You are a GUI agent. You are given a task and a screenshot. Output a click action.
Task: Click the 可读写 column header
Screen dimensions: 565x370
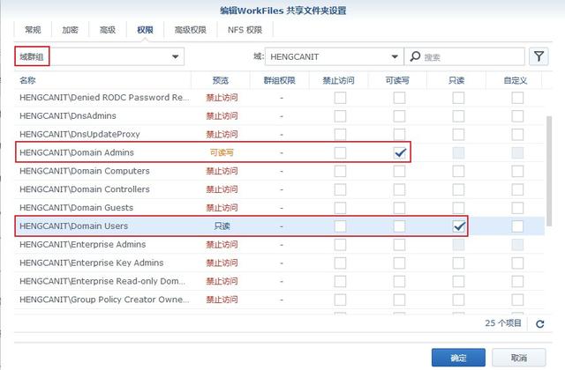point(397,80)
